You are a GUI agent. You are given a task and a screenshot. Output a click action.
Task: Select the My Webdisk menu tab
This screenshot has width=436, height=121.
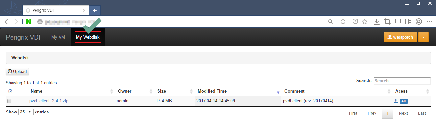click(x=88, y=37)
